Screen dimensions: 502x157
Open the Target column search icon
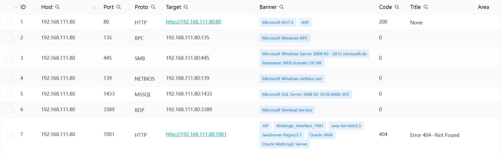(x=186, y=7)
